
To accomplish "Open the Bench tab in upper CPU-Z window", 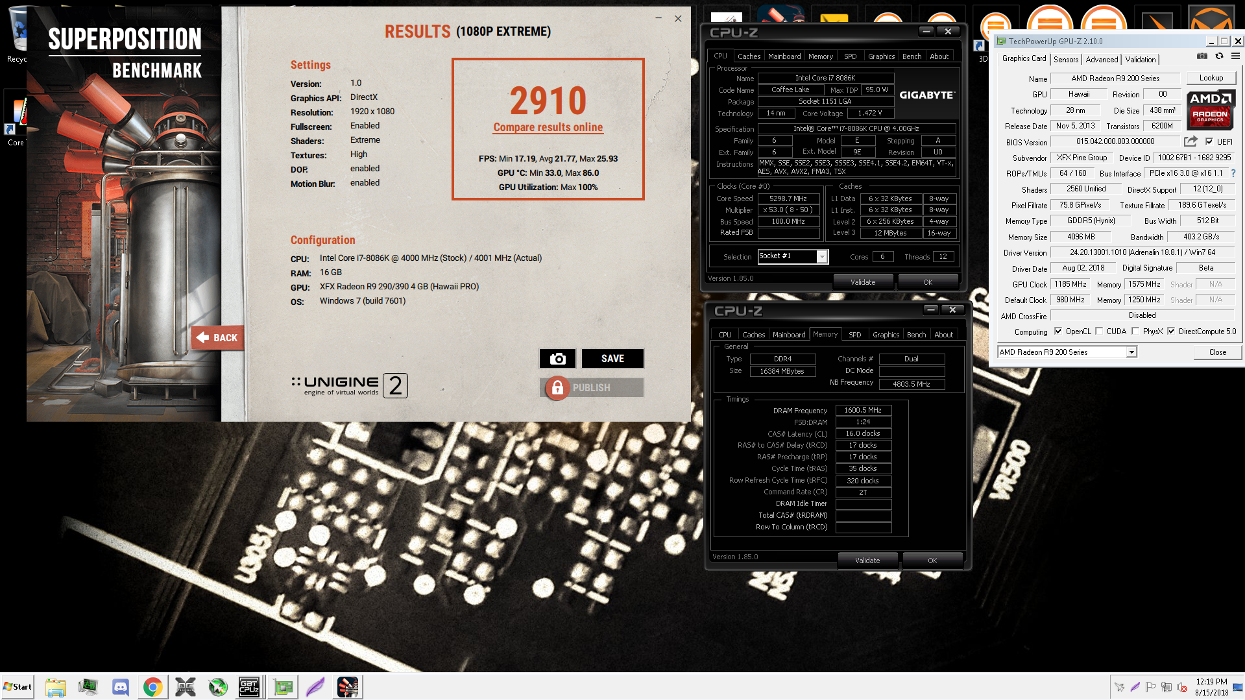I will pos(912,56).
